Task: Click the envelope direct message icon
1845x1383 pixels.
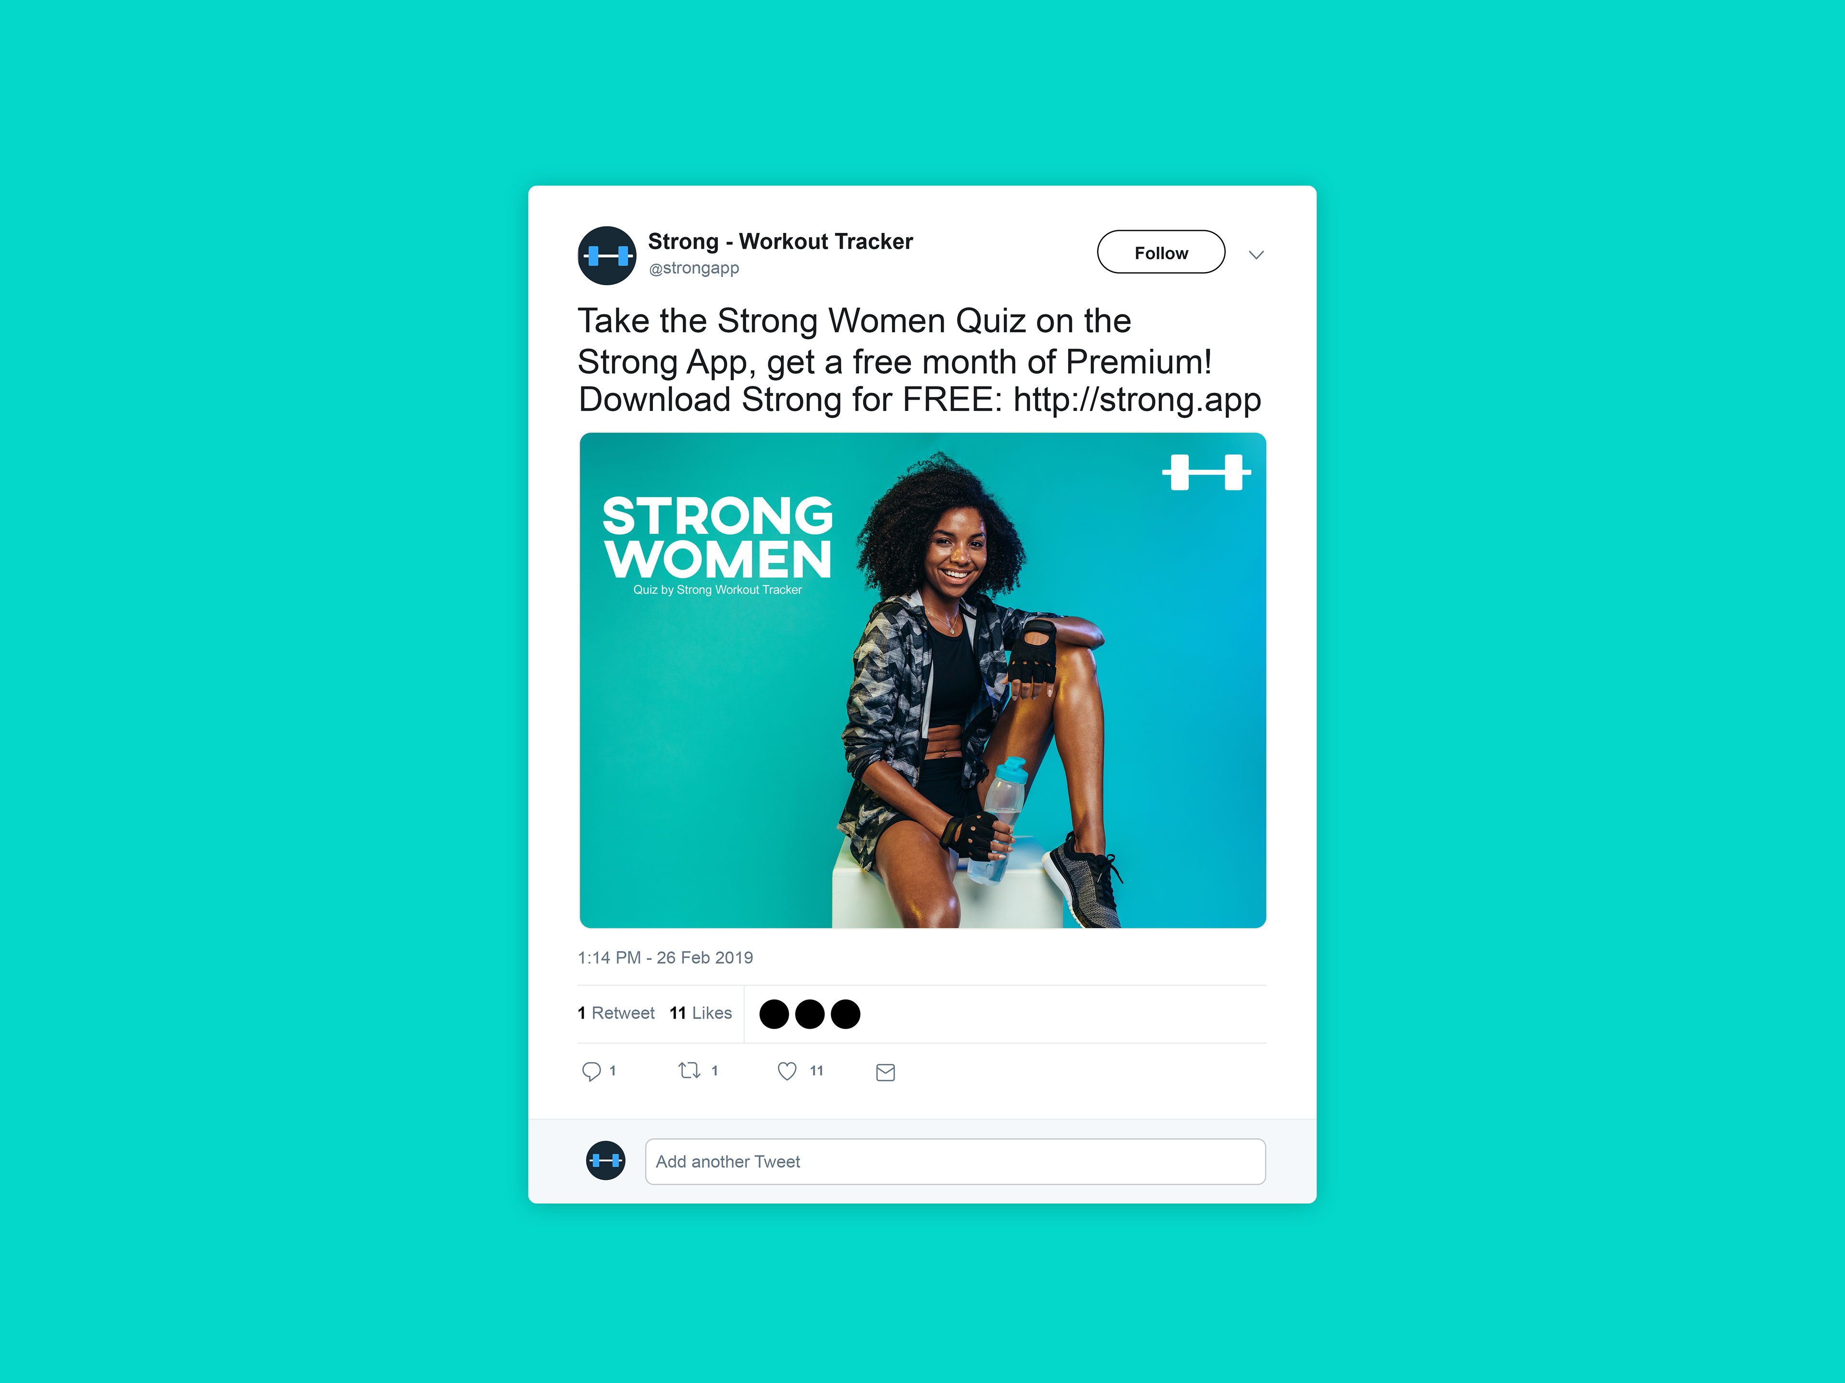Action: pos(886,1072)
